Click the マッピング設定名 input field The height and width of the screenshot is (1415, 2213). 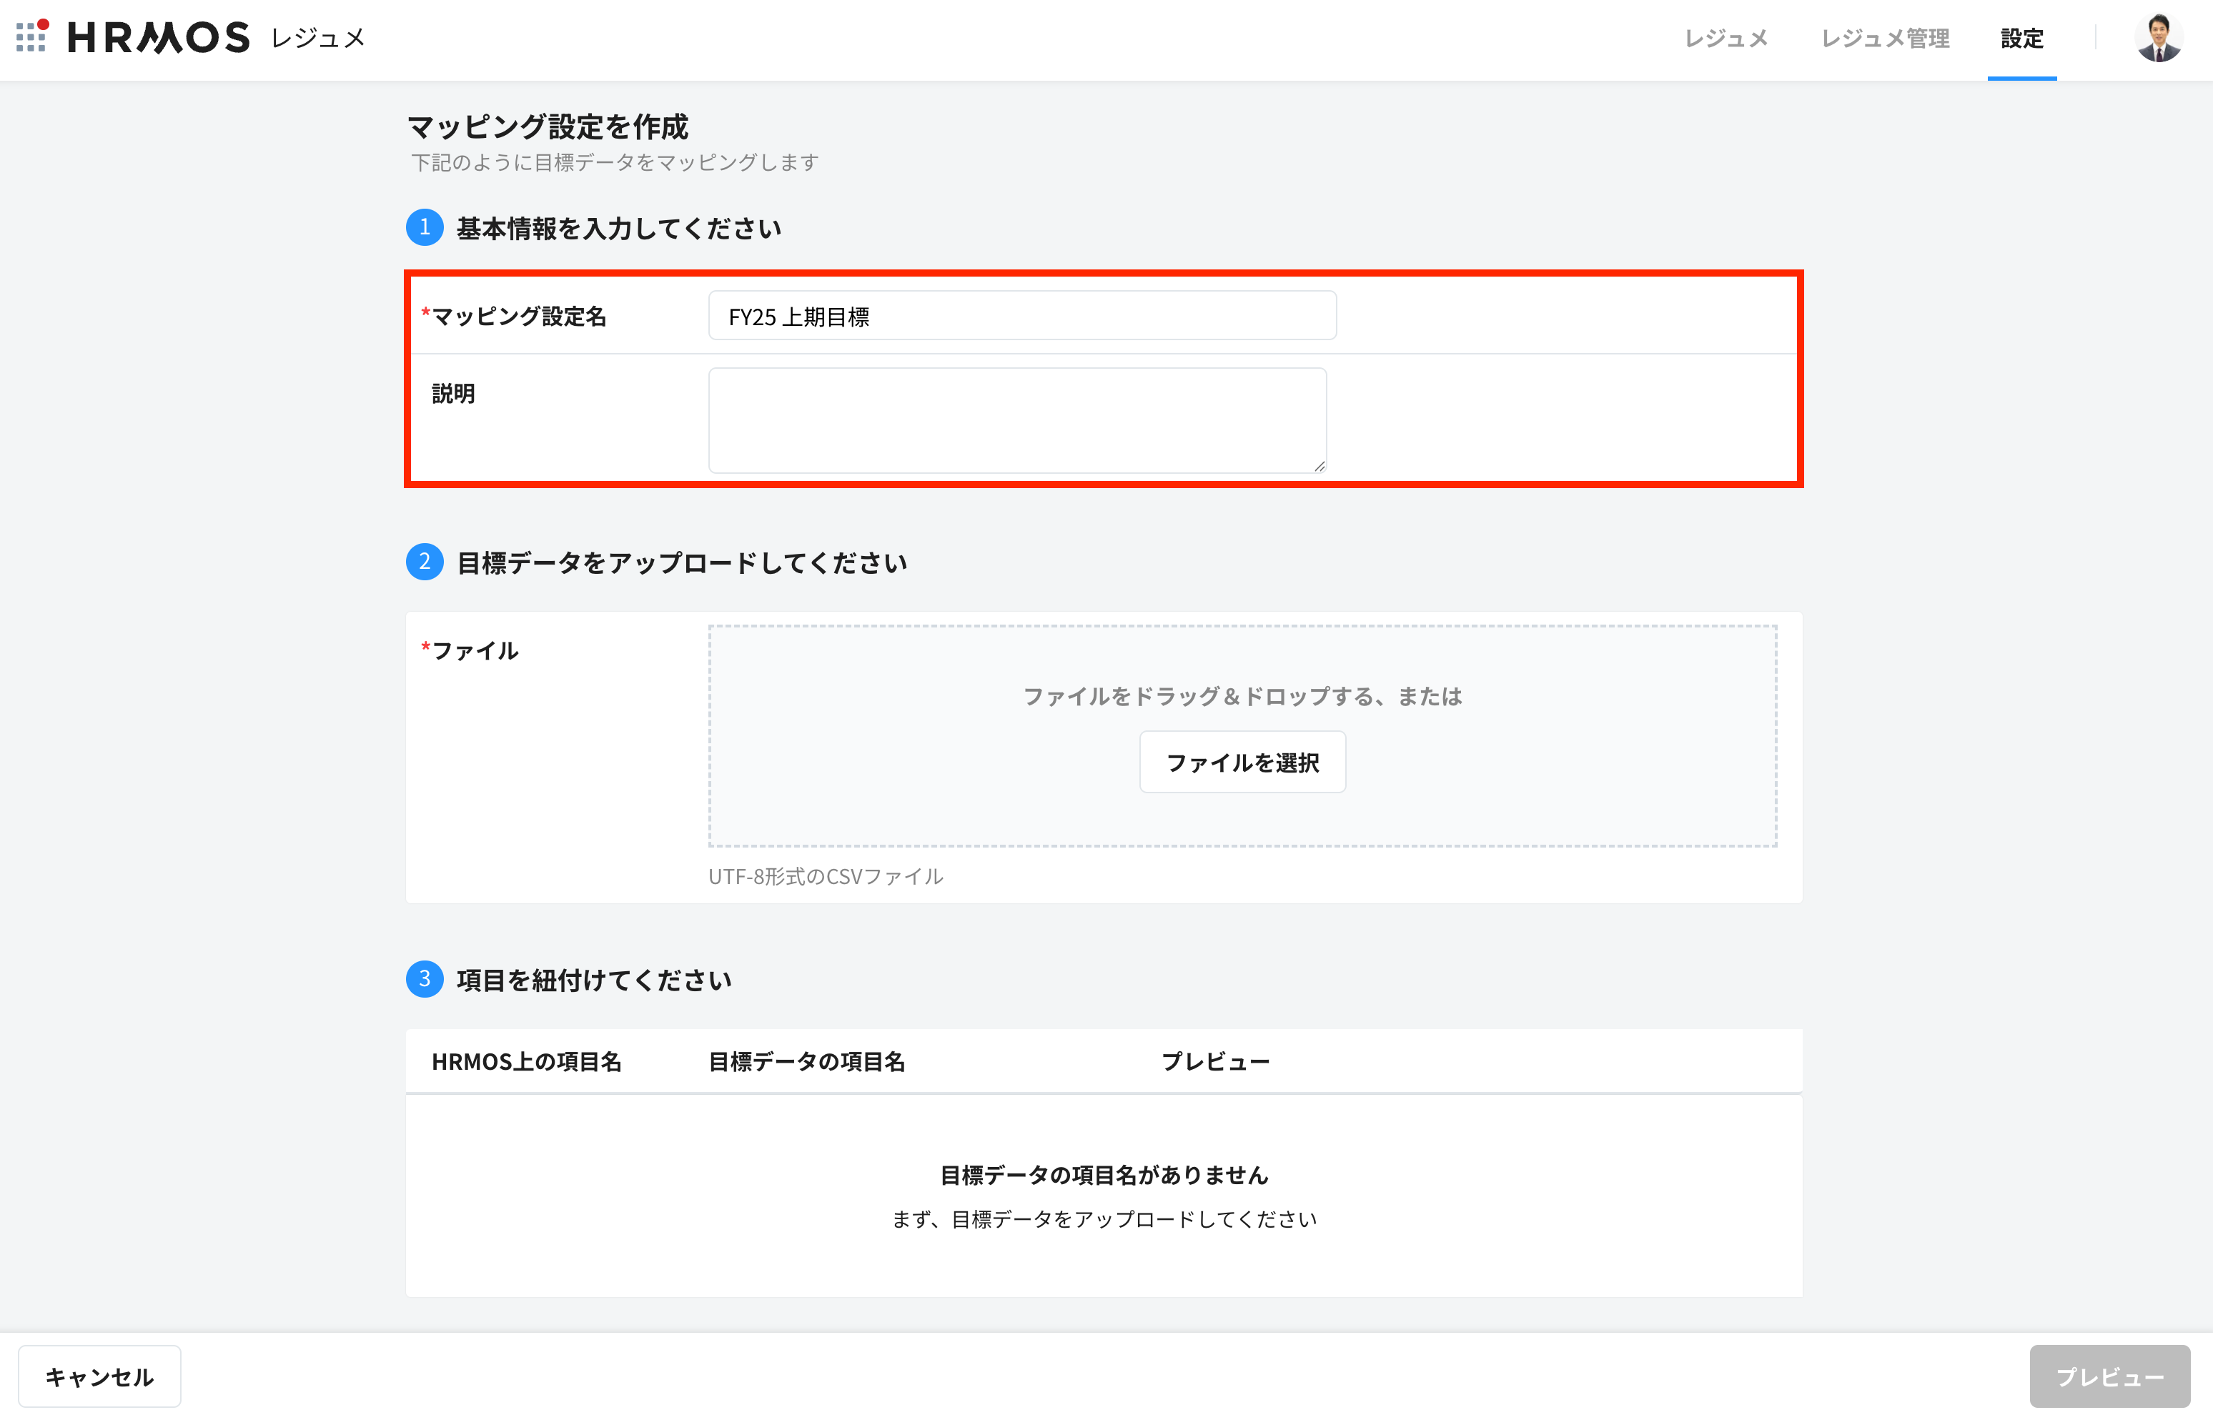(1022, 316)
